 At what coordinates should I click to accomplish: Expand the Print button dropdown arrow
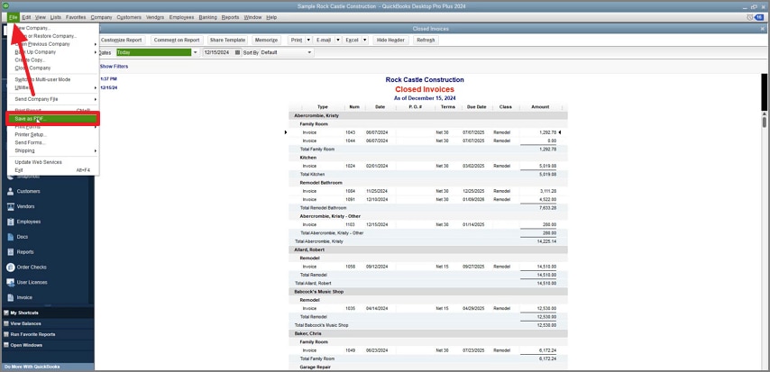tap(308, 41)
